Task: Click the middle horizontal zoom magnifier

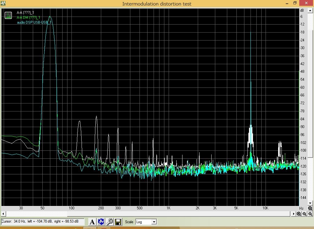Action: click(x=304, y=214)
